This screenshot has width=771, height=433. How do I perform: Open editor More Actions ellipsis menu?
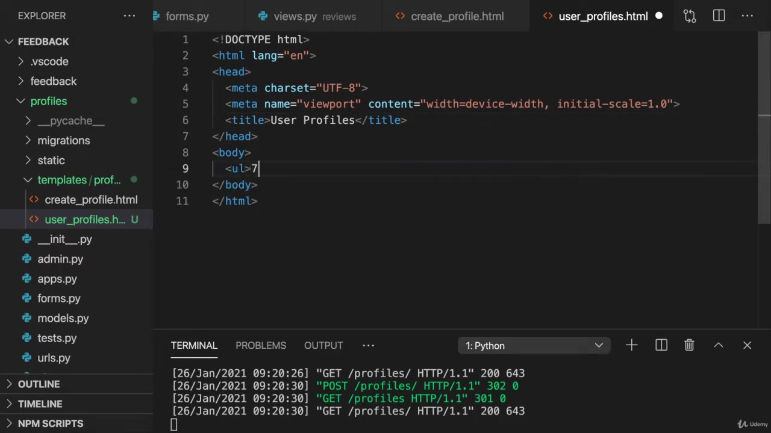coord(747,16)
